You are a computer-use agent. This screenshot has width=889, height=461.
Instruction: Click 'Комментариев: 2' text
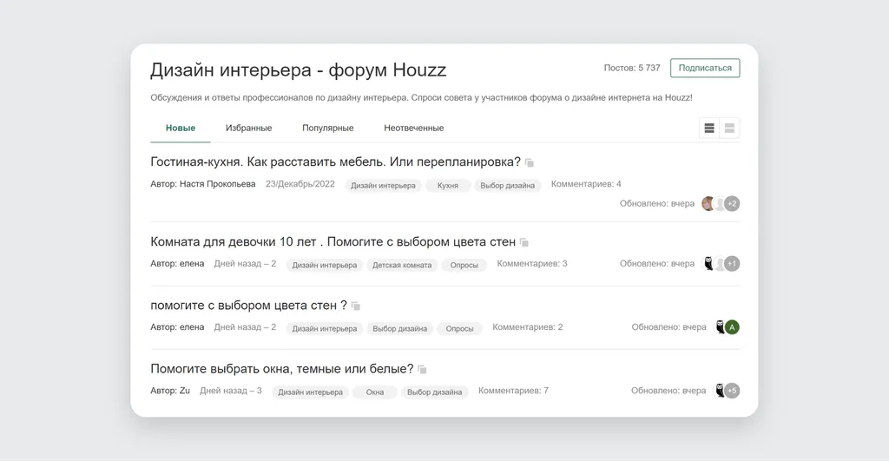[527, 327]
